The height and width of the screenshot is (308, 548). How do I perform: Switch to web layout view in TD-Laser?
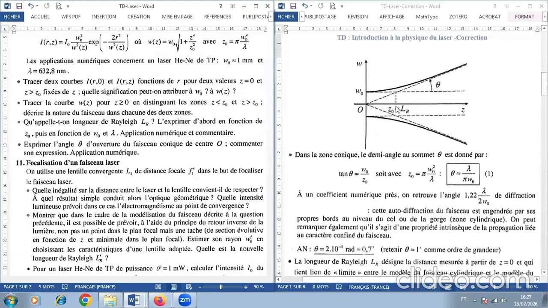[188, 287]
